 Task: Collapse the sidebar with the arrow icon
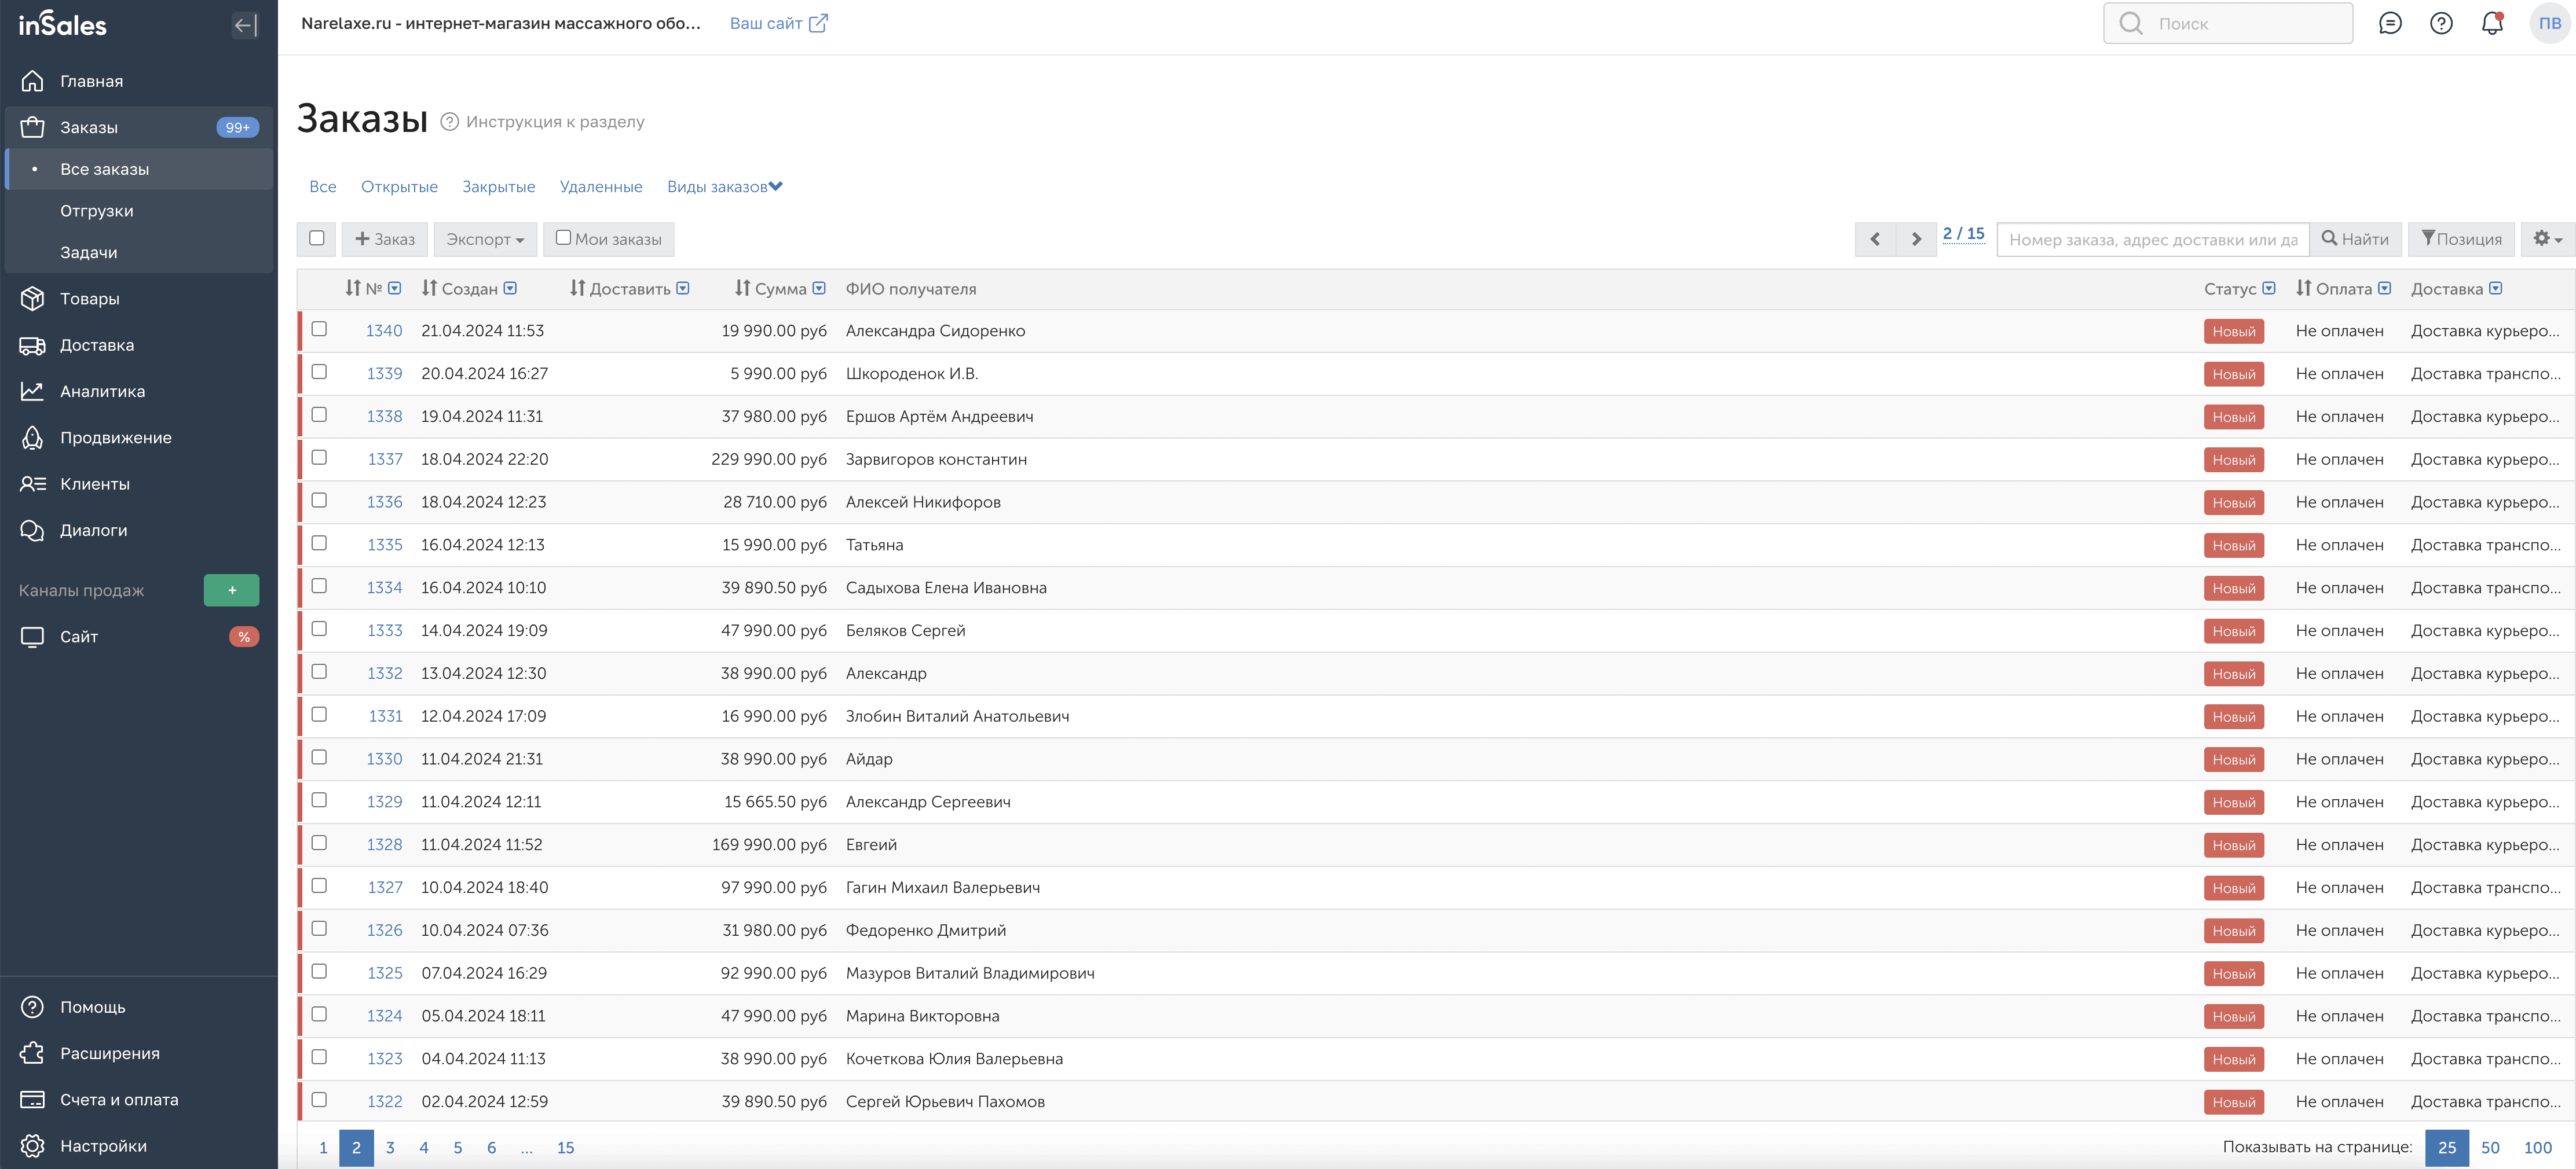coord(245,25)
